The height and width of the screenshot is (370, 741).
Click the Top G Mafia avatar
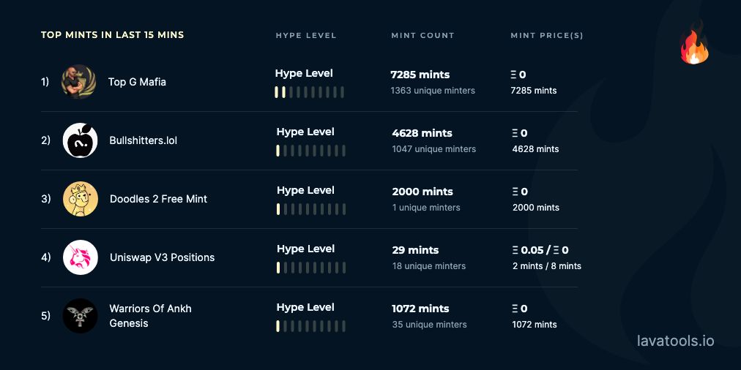coord(79,82)
